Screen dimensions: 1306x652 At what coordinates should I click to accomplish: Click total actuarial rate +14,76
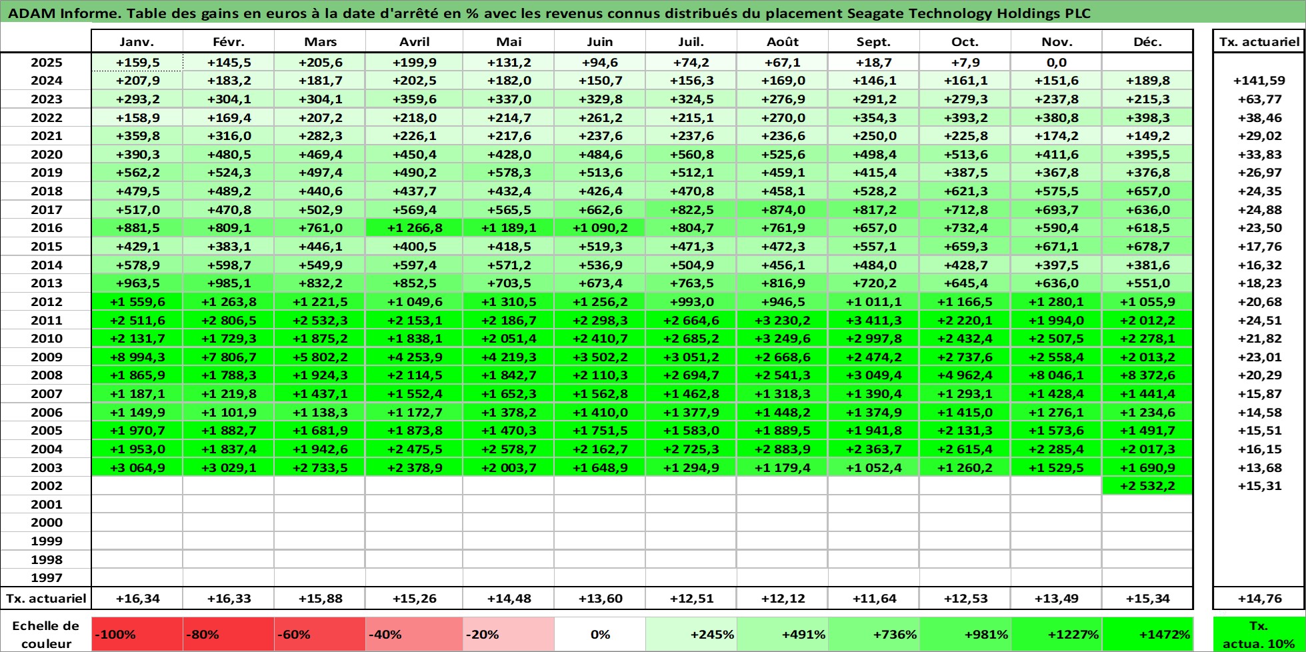pyautogui.click(x=1259, y=599)
